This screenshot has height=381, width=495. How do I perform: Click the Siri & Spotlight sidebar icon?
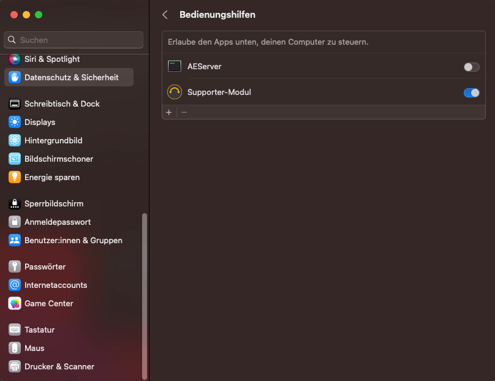coord(15,59)
